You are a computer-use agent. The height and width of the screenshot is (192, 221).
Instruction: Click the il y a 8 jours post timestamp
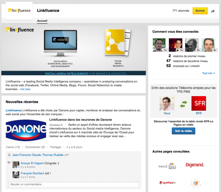tap(74, 147)
